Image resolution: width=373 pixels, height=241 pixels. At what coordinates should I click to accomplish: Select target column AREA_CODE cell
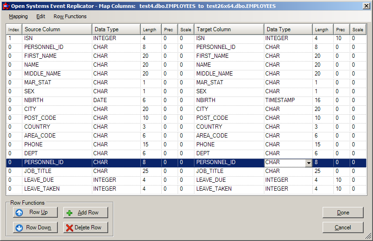(229, 136)
